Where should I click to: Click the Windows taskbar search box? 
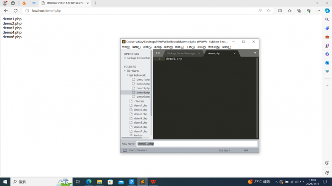(x=42, y=182)
